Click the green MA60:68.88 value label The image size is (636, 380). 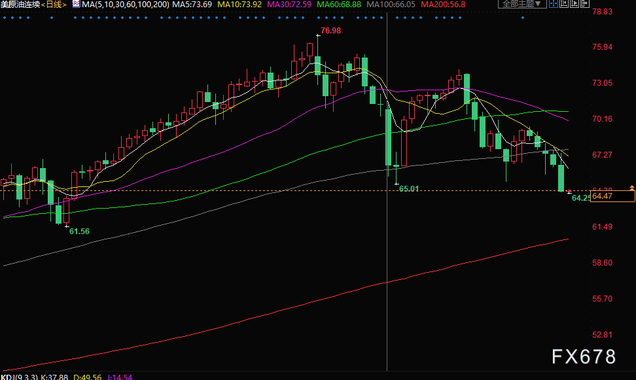[x=339, y=5]
